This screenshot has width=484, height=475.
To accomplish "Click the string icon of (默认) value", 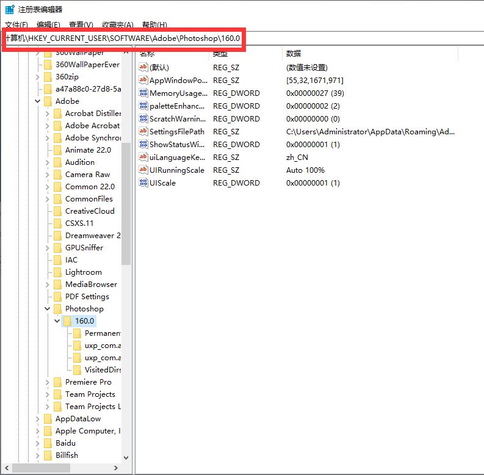I will pyautogui.click(x=143, y=67).
